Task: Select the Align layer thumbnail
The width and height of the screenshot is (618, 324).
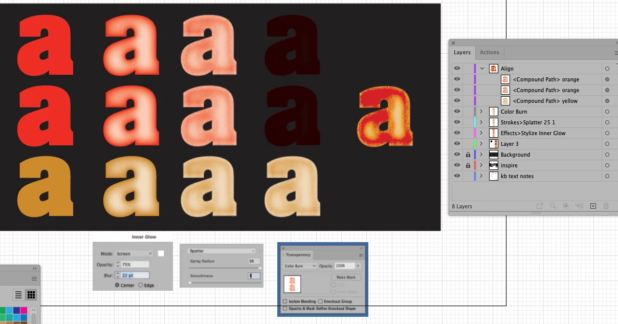Action: 494,69
